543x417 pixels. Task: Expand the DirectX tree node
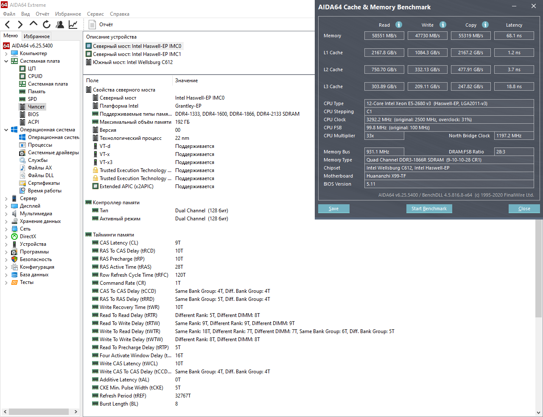[x=6, y=236]
